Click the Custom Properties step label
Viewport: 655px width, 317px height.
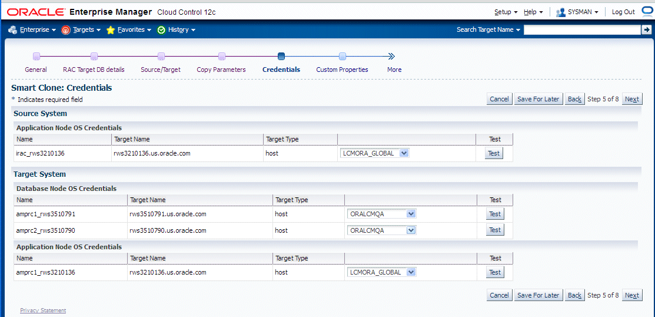tap(342, 70)
